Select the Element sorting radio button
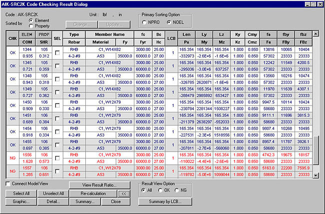The image size is (325, 214). click(x=31, y=20)
